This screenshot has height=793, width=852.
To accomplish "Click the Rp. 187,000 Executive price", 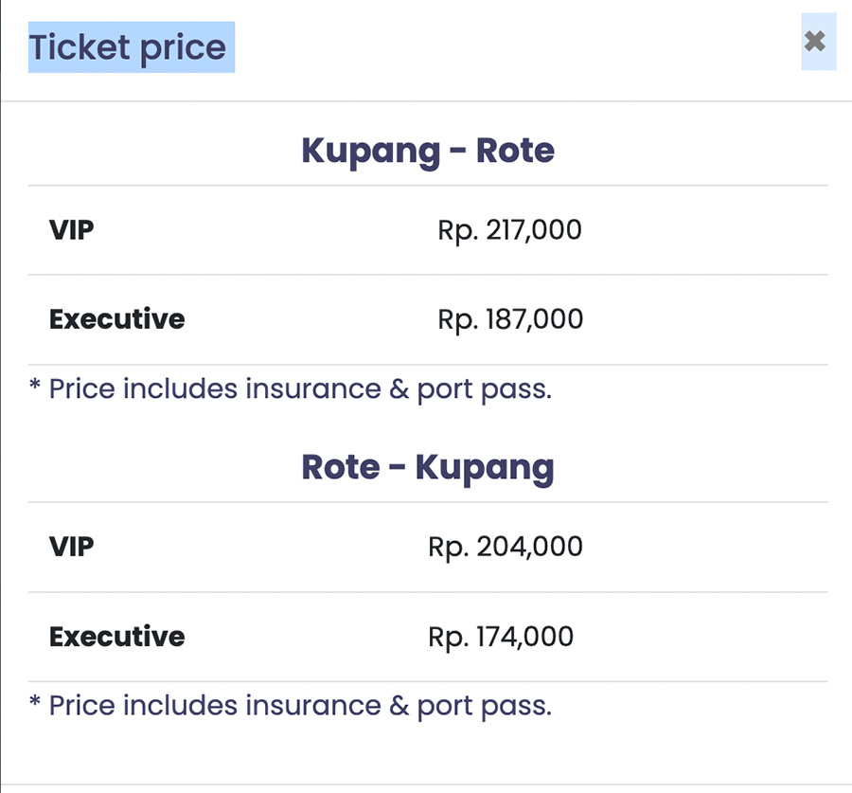I will click(510, 319).
